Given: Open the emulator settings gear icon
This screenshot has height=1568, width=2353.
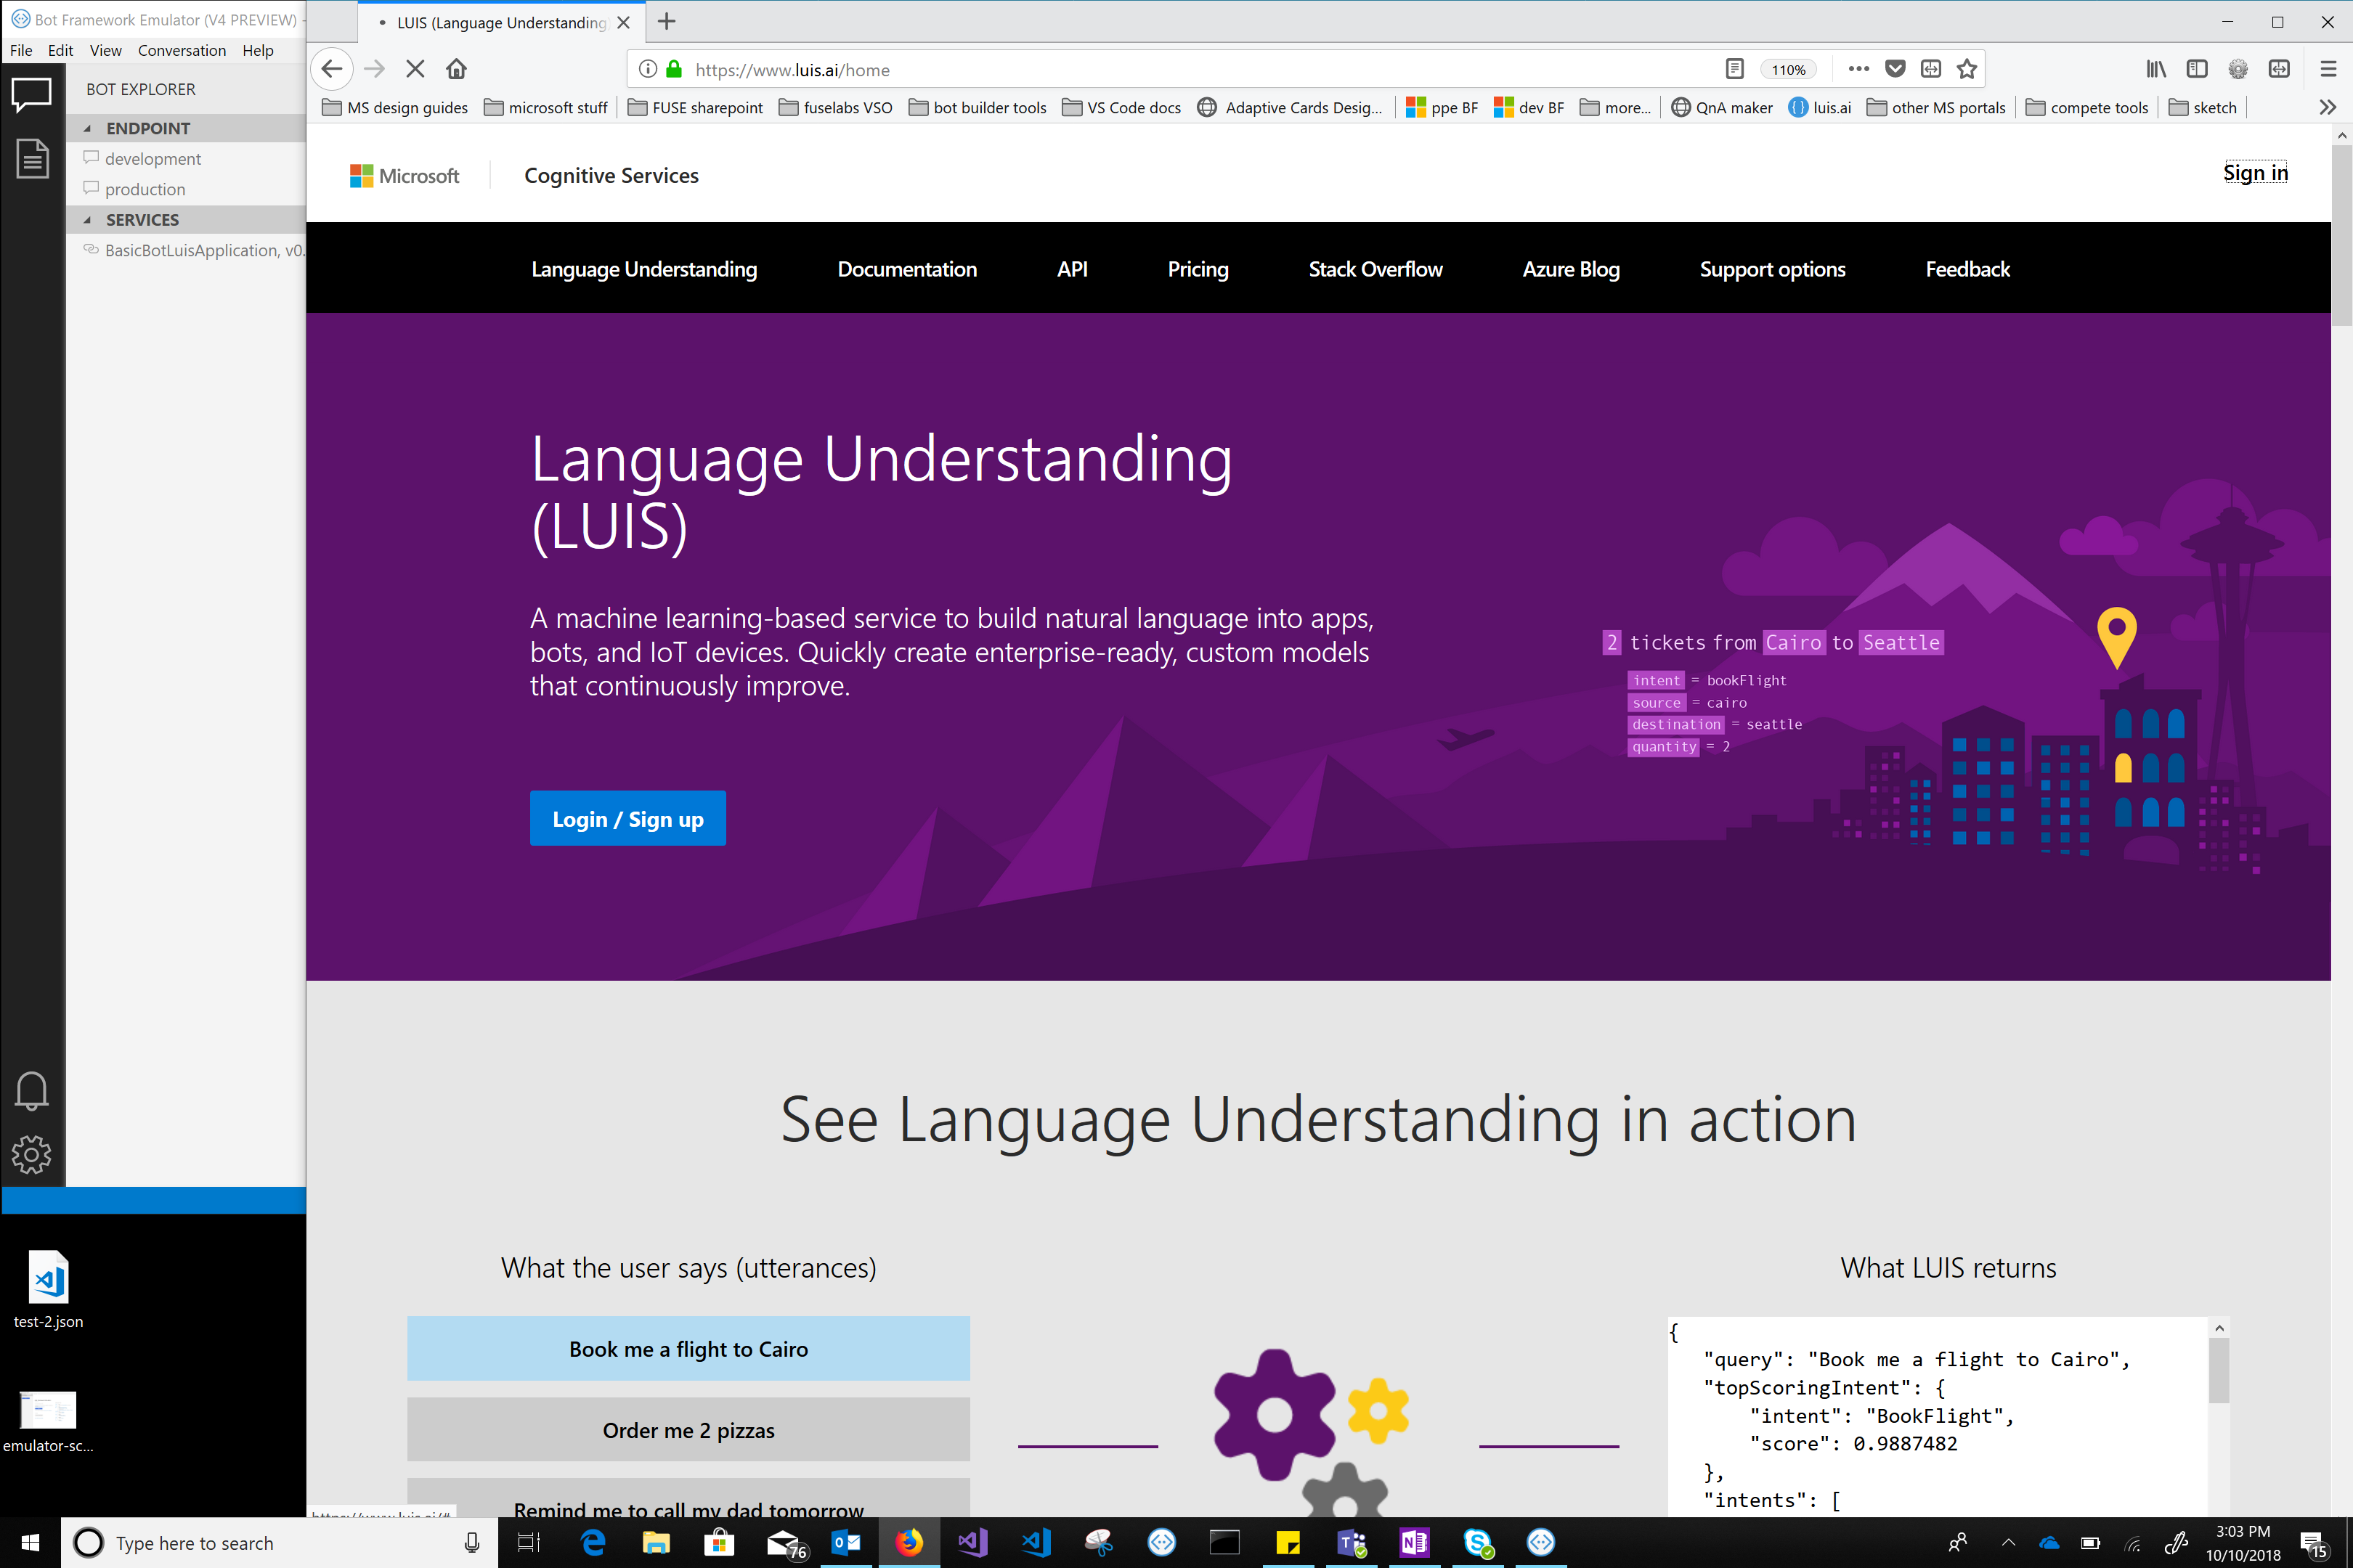Looking at the screenshot, I should (31, 1154).
